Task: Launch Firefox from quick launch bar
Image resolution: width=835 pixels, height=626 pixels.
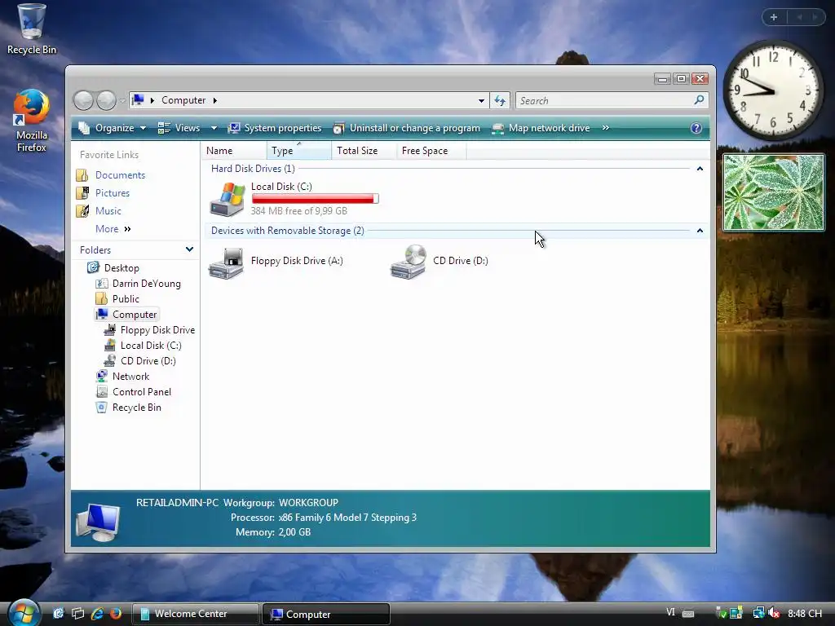Action: pyautogui.click(x=116, y=614)
